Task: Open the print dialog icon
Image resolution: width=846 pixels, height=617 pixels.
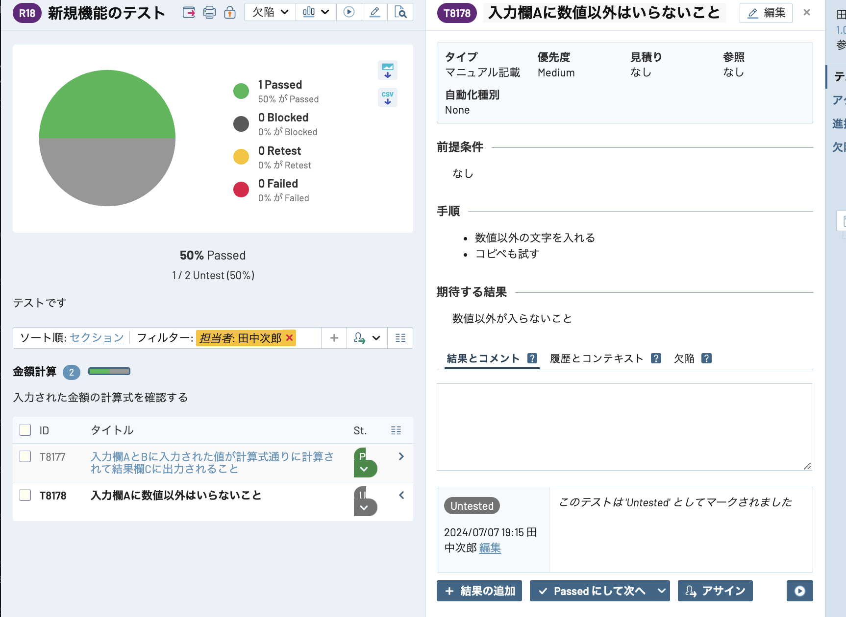Action: pyautogui.click(x=209, y=12)
